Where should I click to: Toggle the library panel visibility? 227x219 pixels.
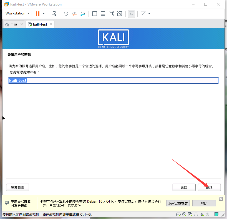(x=94, y=13)
